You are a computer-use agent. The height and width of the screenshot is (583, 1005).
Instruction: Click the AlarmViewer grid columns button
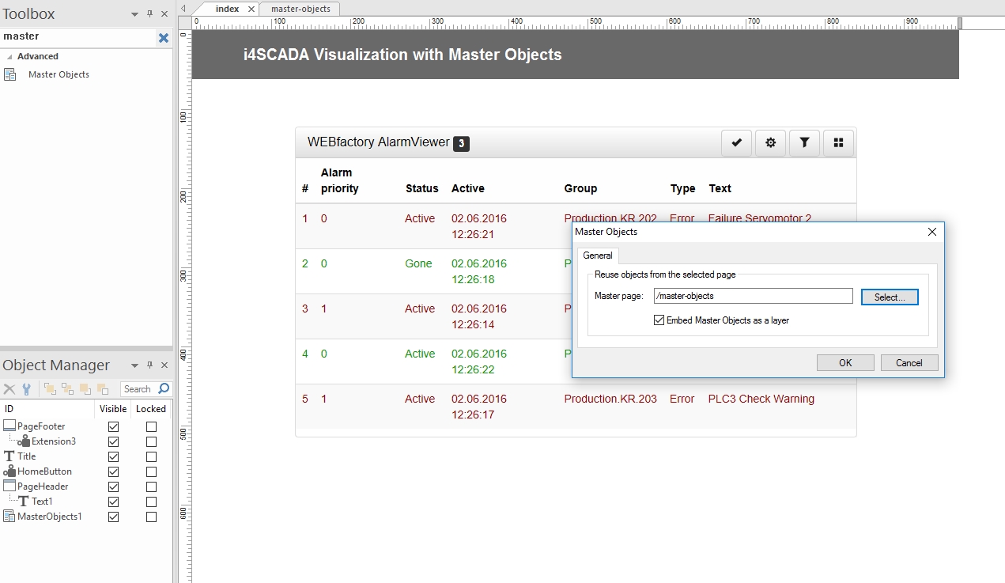point(838,143)
